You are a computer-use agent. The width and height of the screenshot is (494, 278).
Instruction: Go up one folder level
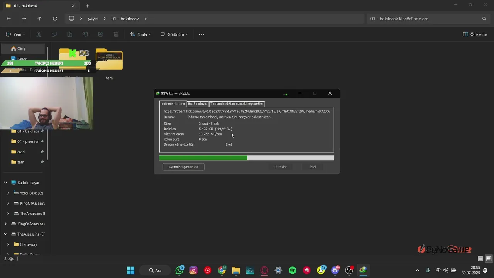pyautogui.click(x=39, y=19)
